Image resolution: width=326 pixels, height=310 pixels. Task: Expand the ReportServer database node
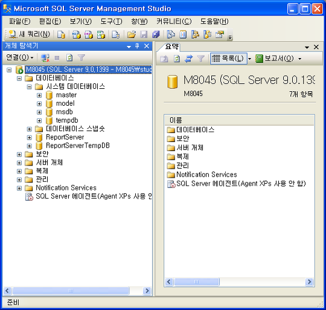30,138
